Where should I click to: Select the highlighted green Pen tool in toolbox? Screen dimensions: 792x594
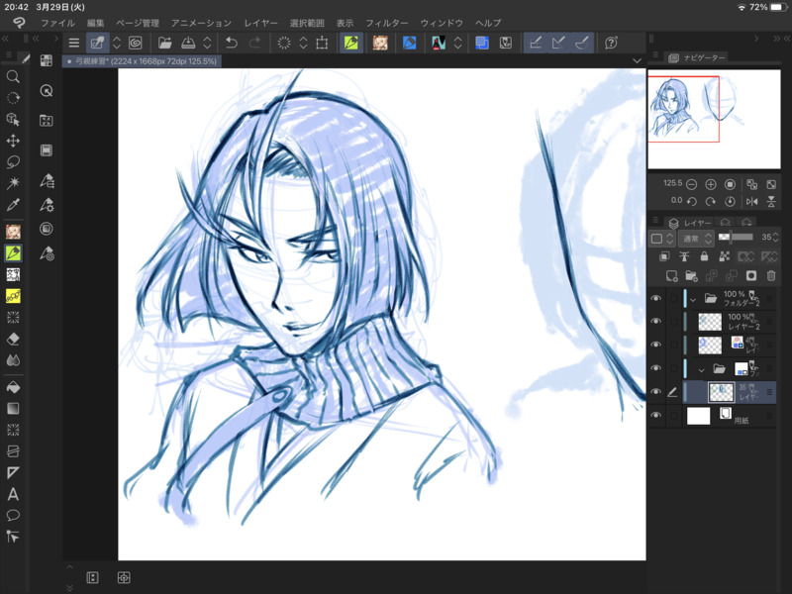pos(13,253)
